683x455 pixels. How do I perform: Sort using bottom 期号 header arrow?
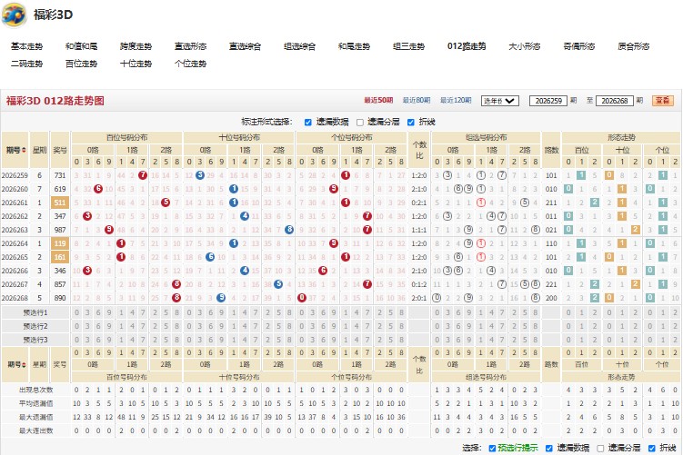[24, 364]
